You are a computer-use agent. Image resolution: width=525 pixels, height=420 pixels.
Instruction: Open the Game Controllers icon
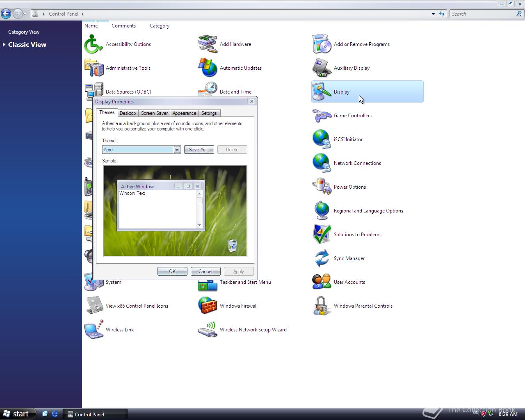[x=322, y=116]
